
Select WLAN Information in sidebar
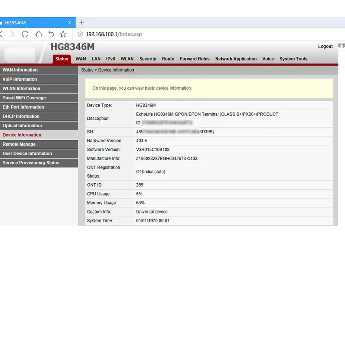[39, 88]
